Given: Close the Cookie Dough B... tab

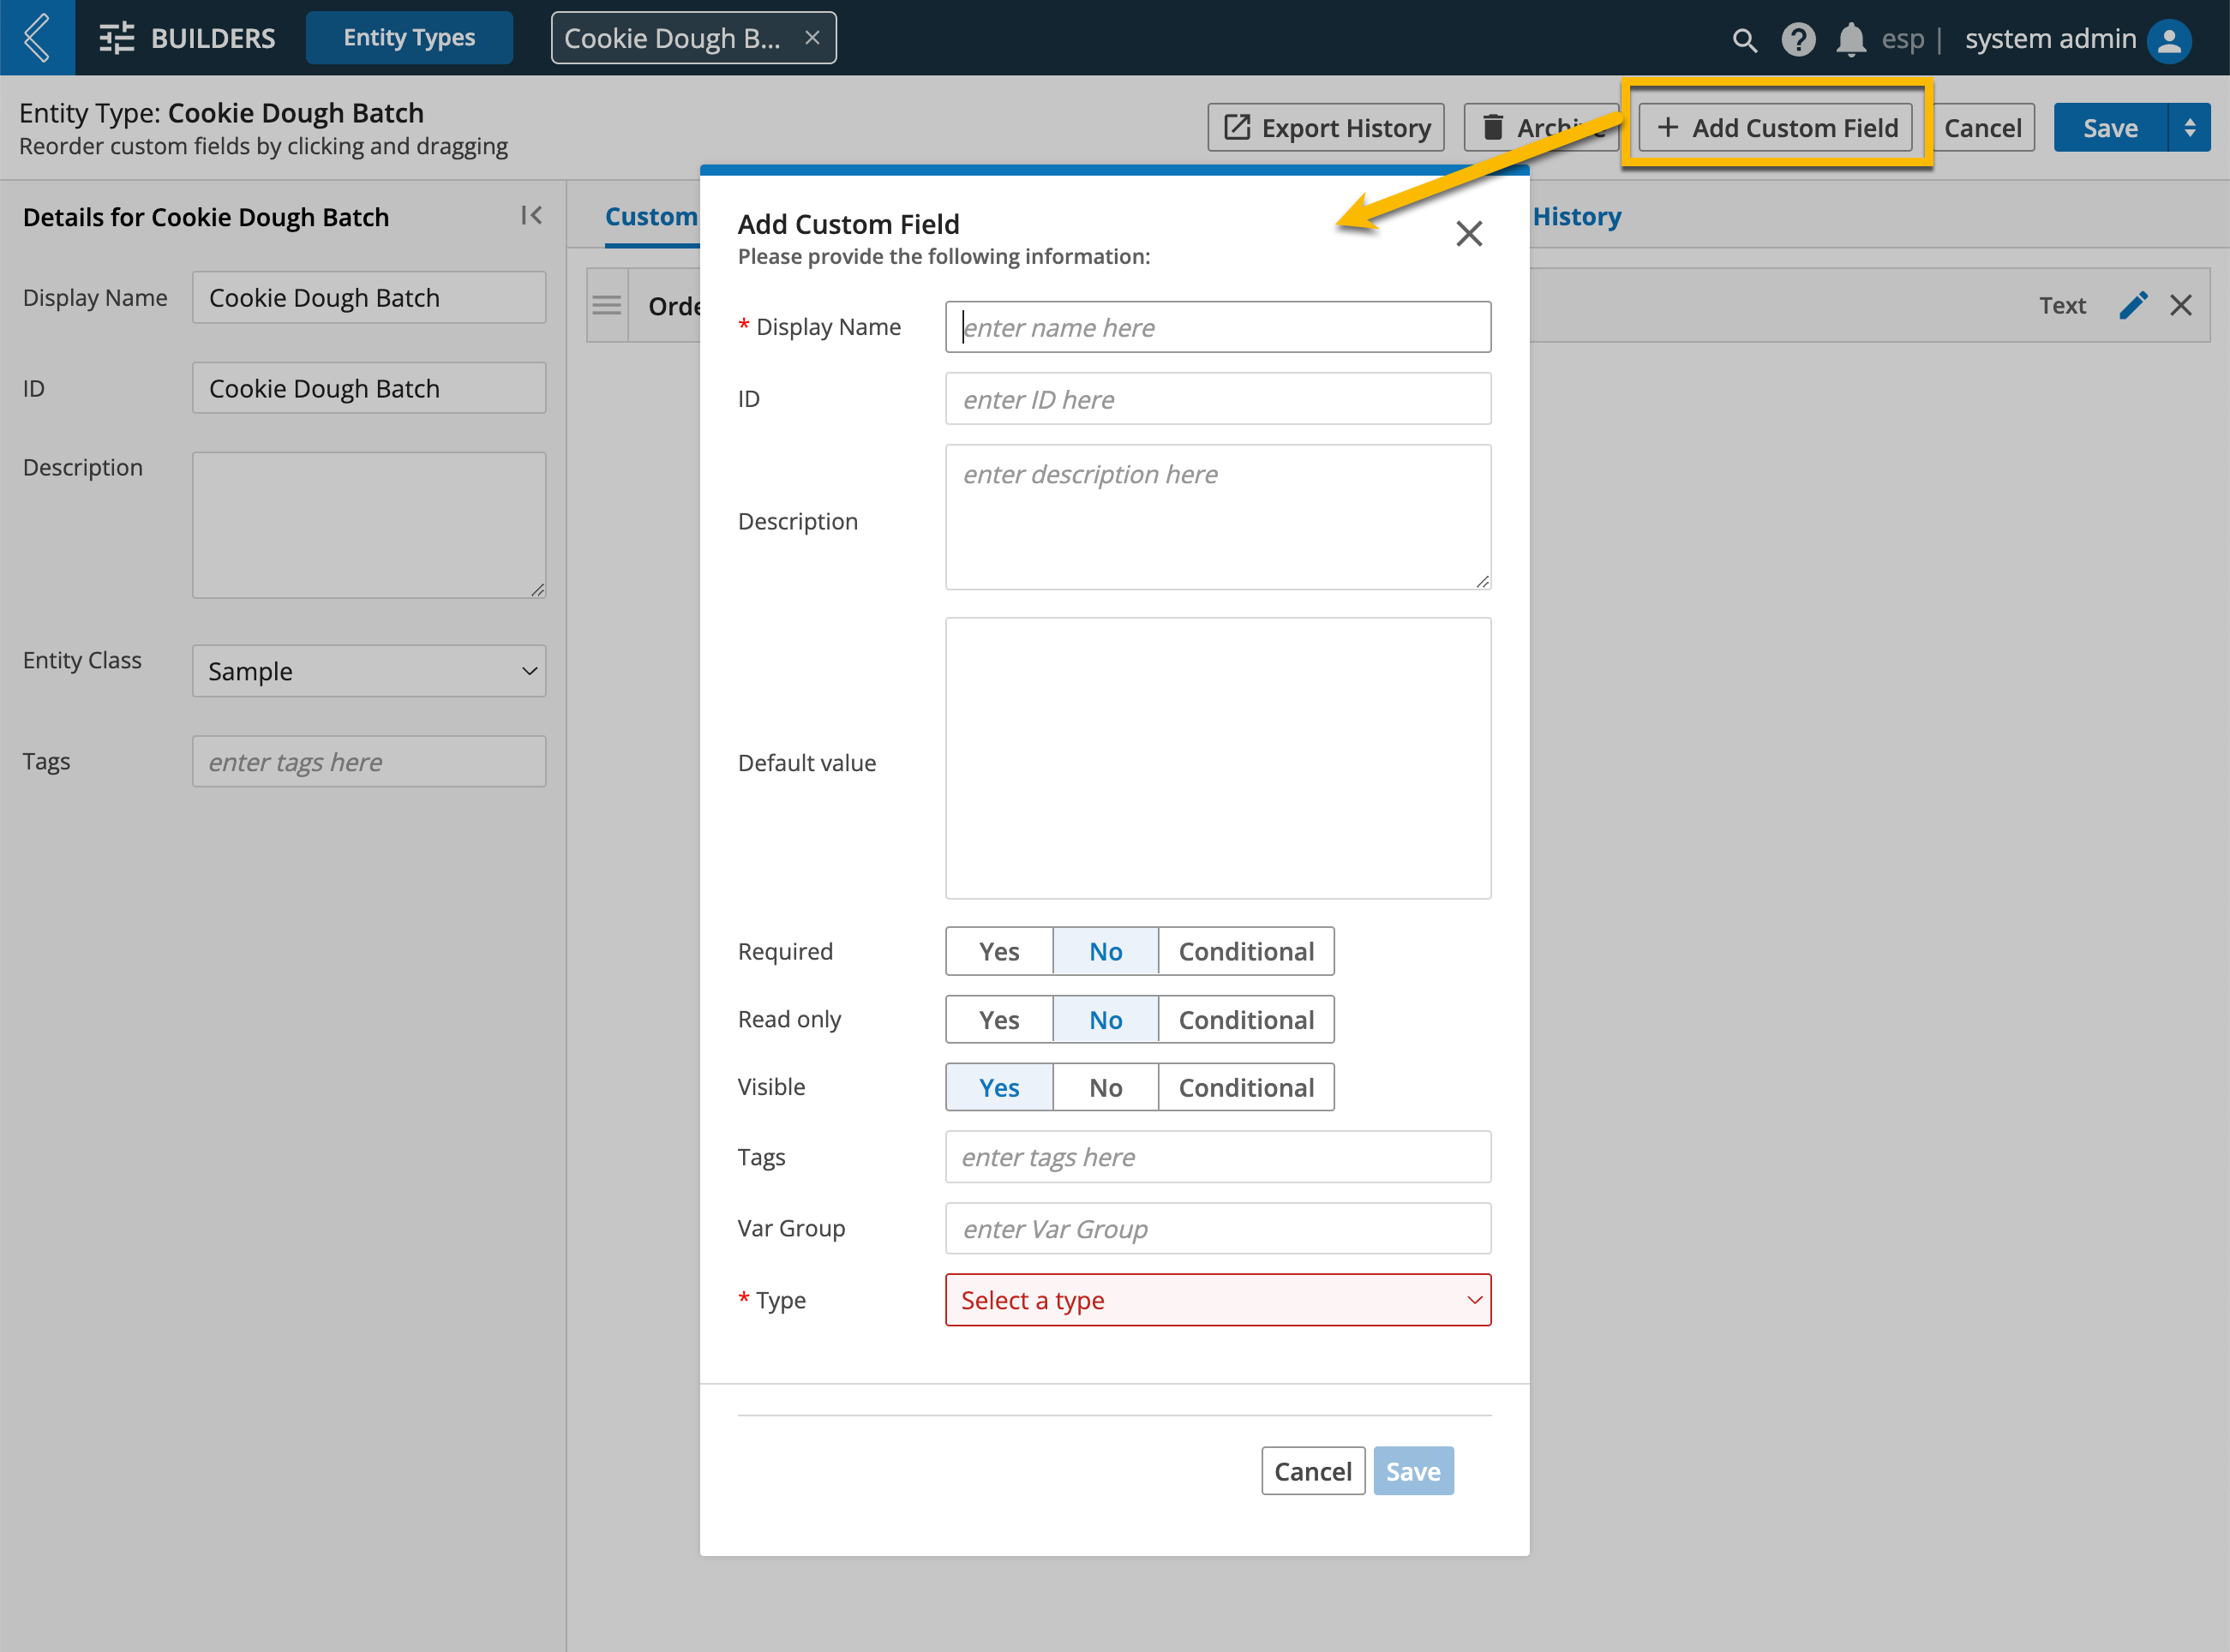Looking at the screenshot, I should [812, 38].
